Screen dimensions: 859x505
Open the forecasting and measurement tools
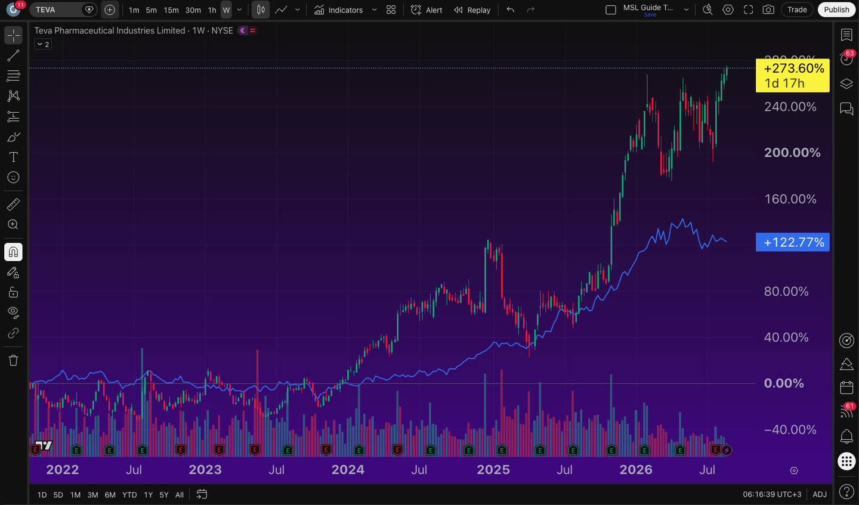(13, 117)
